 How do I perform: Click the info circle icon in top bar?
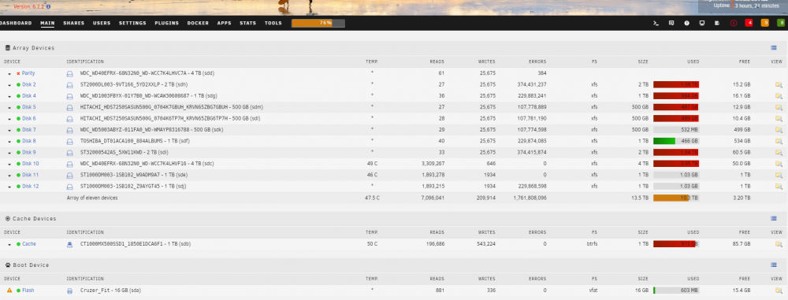click(x=686, y=23)
